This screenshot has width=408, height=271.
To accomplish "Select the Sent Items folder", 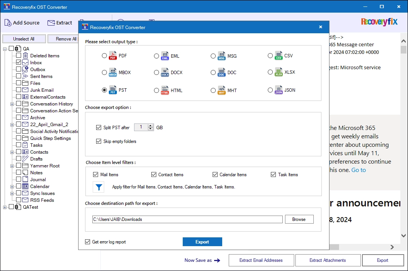I will click(41, 76).
